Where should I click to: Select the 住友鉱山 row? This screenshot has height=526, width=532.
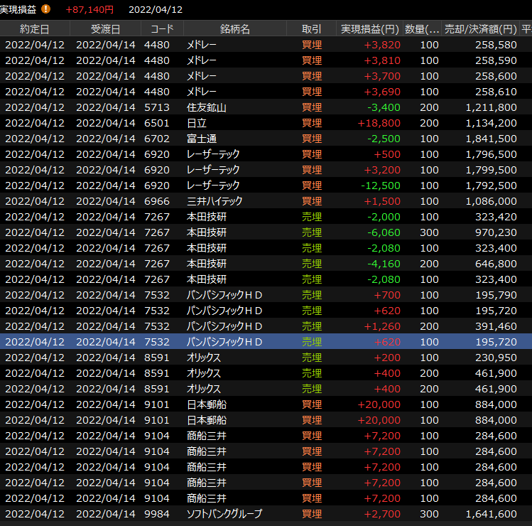click(234, 107)
